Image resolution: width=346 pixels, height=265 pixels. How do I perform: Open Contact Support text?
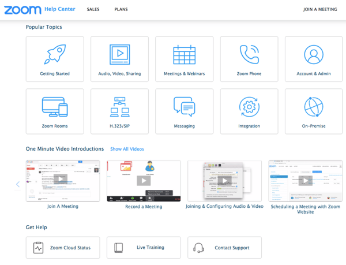(232, 248)
